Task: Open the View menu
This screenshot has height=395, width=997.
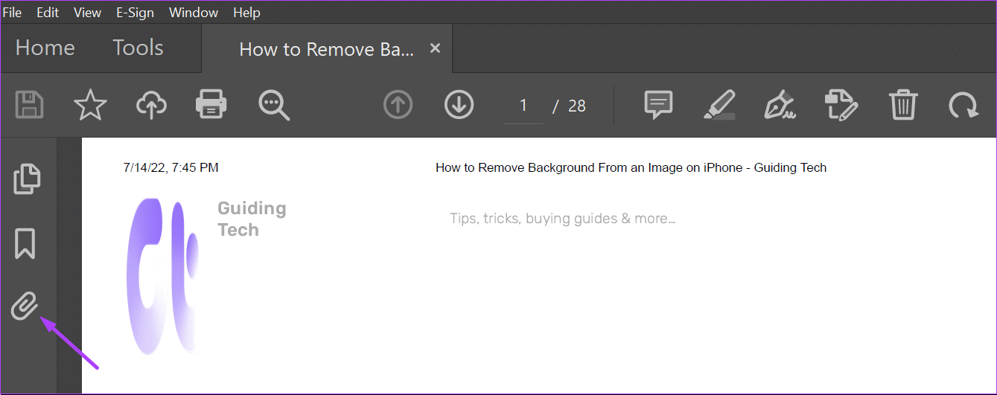Action: 88,13
